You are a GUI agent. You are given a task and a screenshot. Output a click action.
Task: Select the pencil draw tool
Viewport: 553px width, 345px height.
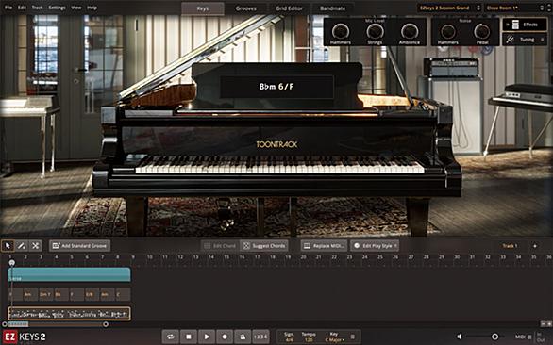[x=22, y=246]
